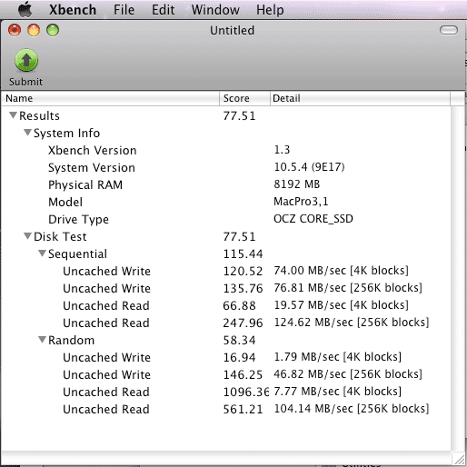Viewport: 467px width, 467px height.
Task: Select Uncached Write row scoring 16.94
Action: tap(226, 357)
